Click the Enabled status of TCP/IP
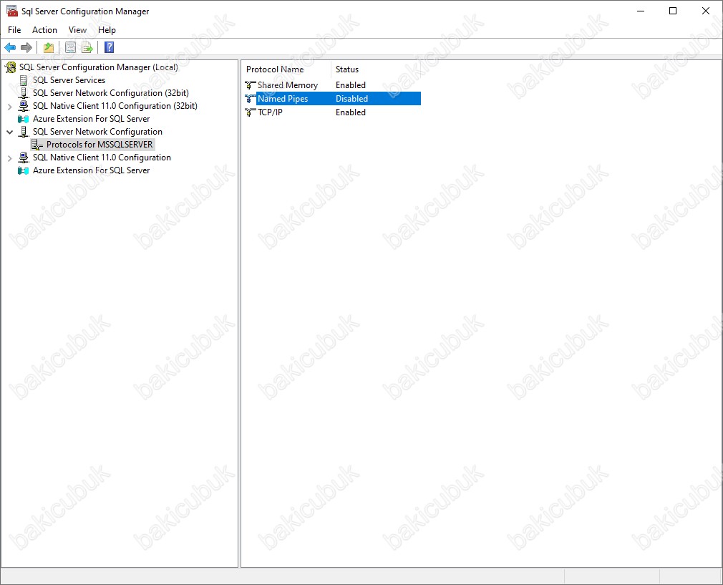The width and height of the screenshot is (723, 585). 351,112
